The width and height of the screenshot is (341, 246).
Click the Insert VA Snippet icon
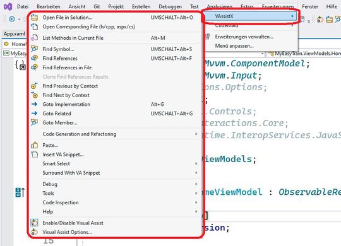click(x=34, y=155)
